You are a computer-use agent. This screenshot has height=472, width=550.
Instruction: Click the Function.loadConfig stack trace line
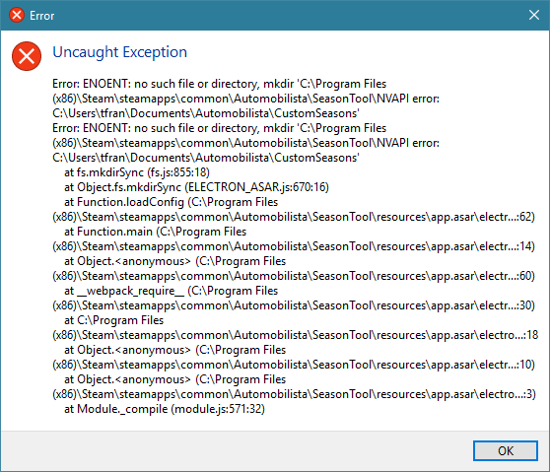point(171,202)
